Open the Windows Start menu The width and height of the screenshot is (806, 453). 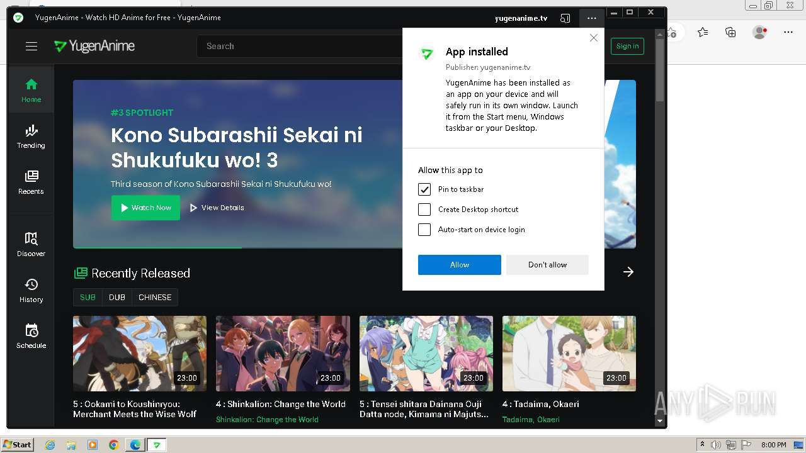click(18, 445)
